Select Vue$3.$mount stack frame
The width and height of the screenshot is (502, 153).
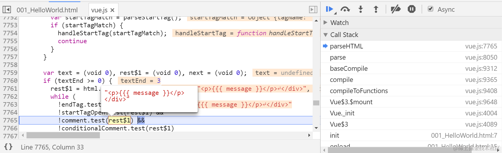[x=411, y=102]
